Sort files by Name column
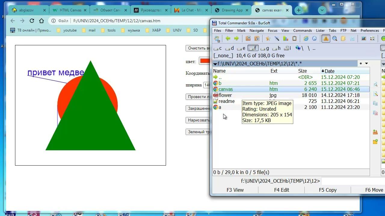Viewport: 385px width, 216px height. (x=241, y=71)
